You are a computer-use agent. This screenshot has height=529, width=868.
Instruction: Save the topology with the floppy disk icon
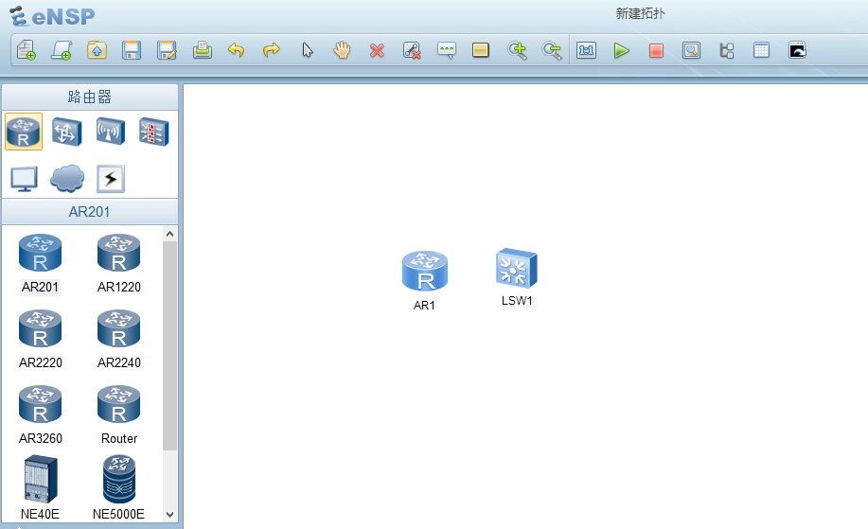[132, 50]
